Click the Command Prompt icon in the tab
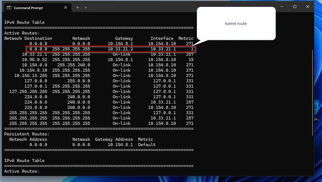This screenshot has height=182, width=322. (9, 8)
